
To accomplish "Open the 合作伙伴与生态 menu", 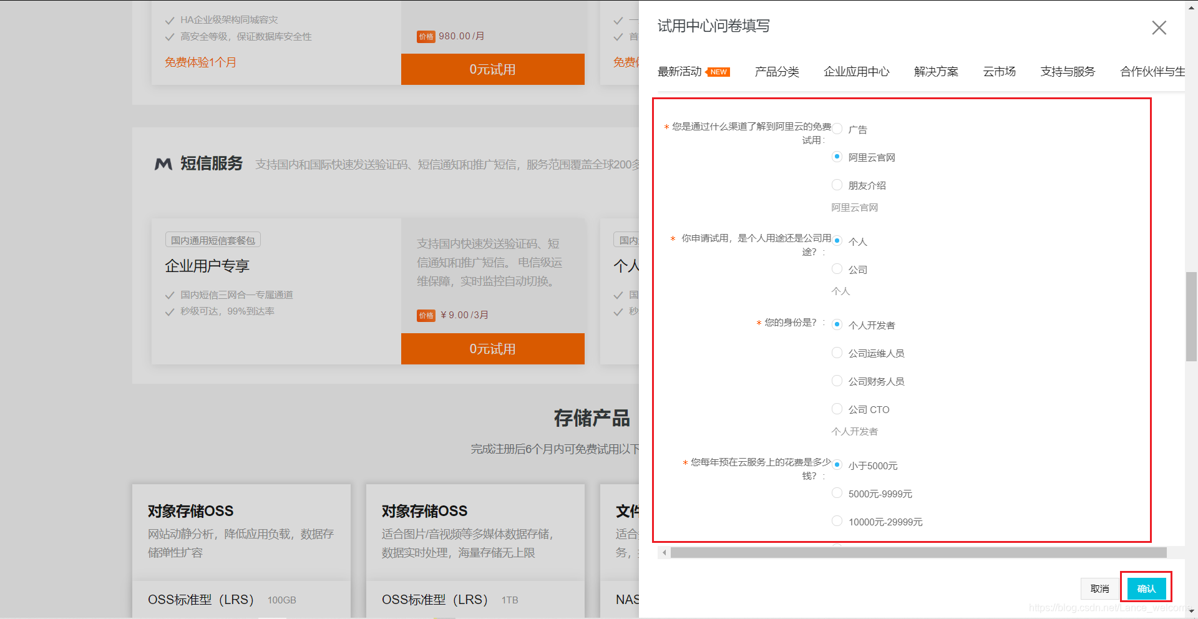I will click(x=1152, y=72).
